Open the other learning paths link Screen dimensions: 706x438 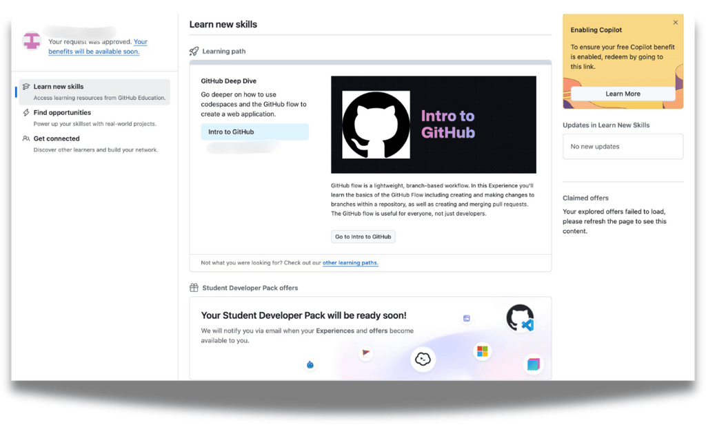tap(351, 262)
